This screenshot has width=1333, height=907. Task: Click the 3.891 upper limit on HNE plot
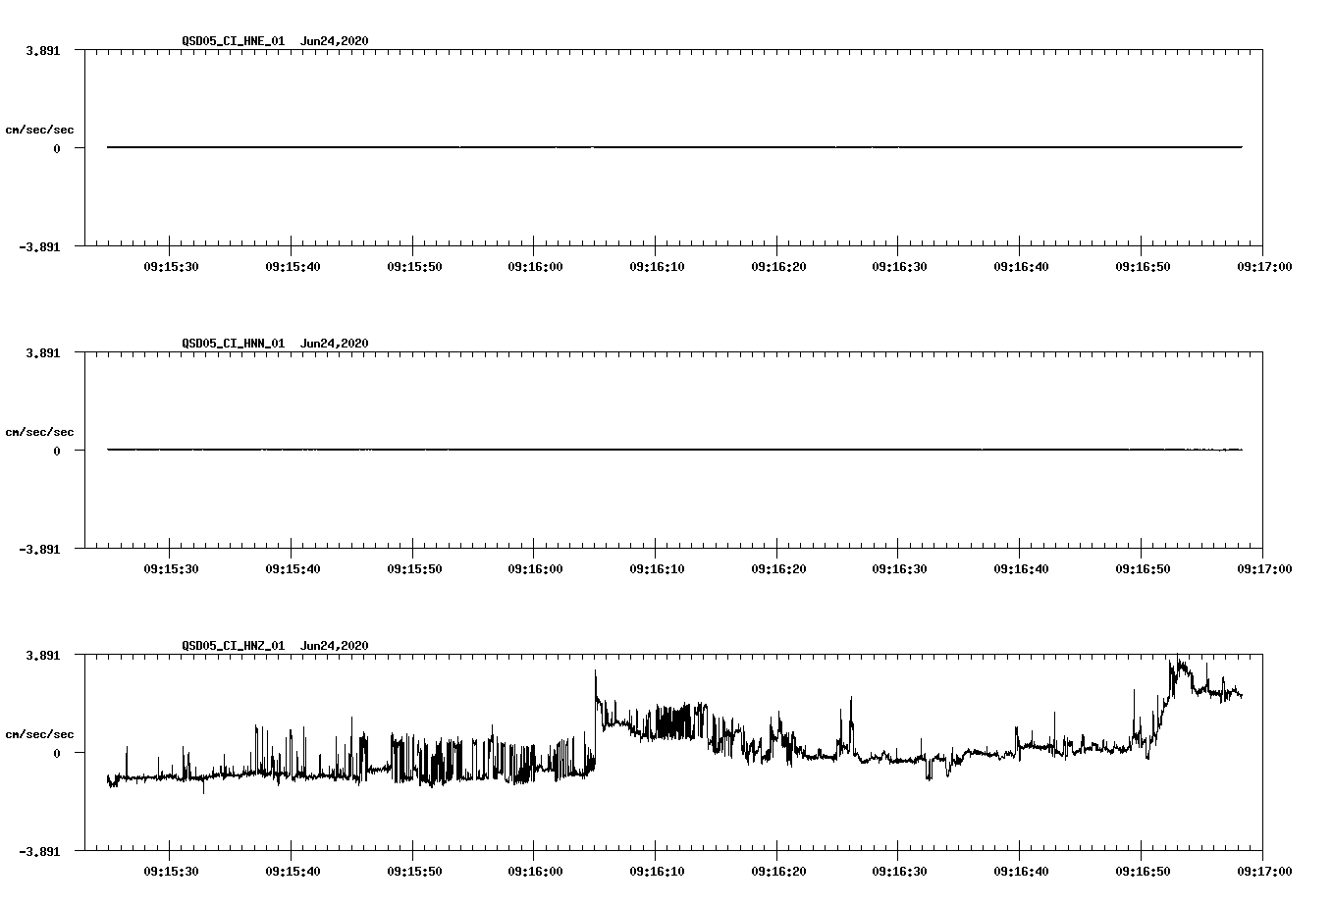point(42,50)
